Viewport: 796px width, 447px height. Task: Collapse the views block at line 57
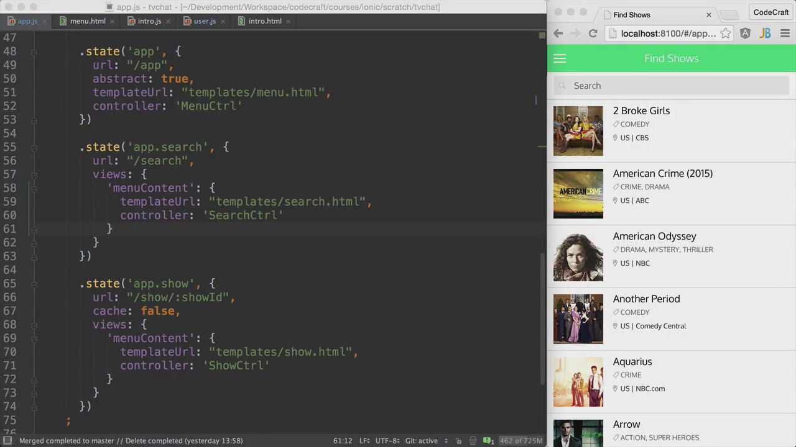tap(34, 174)
